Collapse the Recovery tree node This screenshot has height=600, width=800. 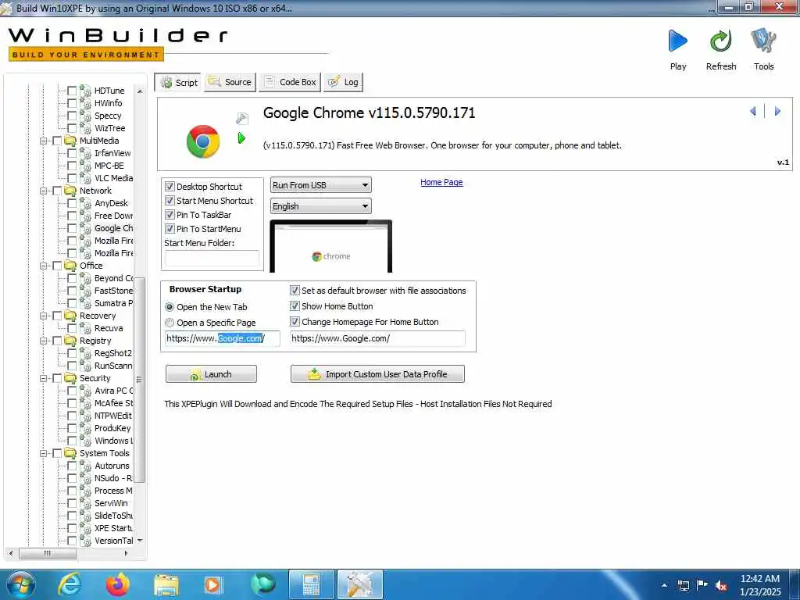point(44,316)
